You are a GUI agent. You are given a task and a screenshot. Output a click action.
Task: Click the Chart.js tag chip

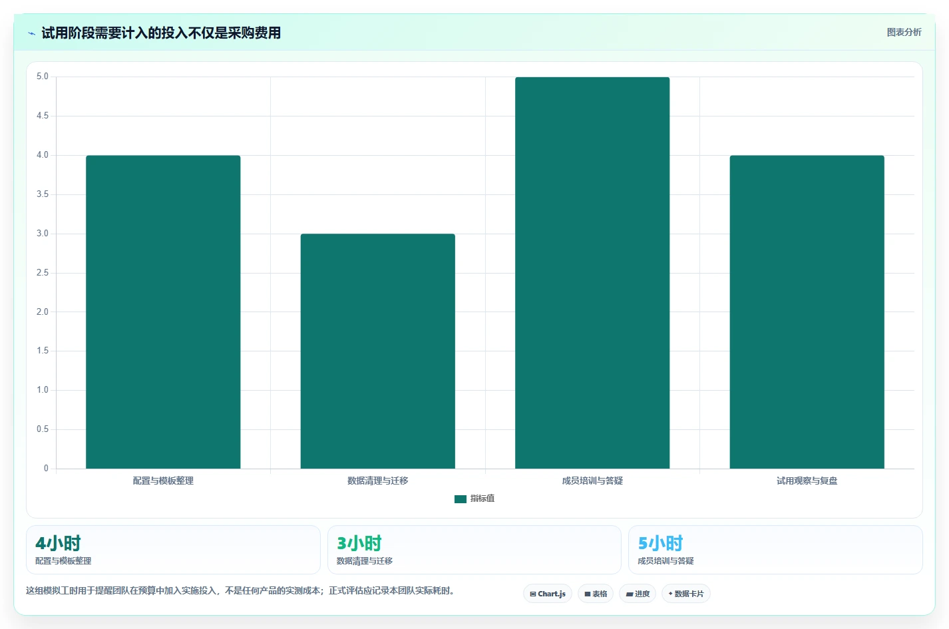[x=548, y=594]
